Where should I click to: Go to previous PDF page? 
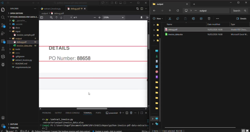[56, 17]
